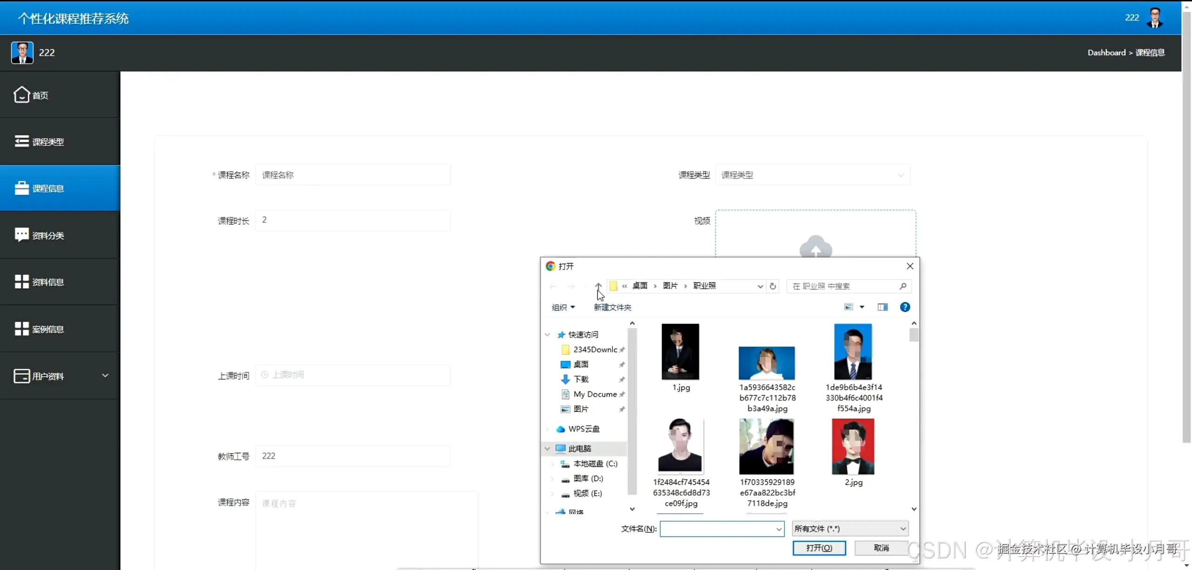Select the 2.jpg thumbnail

click(x=853, y=447)
